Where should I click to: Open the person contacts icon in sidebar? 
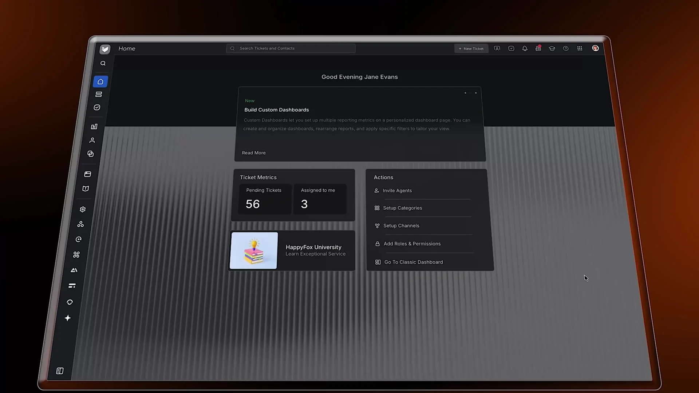pyautogui.click(x=92, y=140)
